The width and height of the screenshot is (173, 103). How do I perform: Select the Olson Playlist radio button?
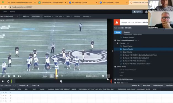pyautogui.click(x=121, y=52)
